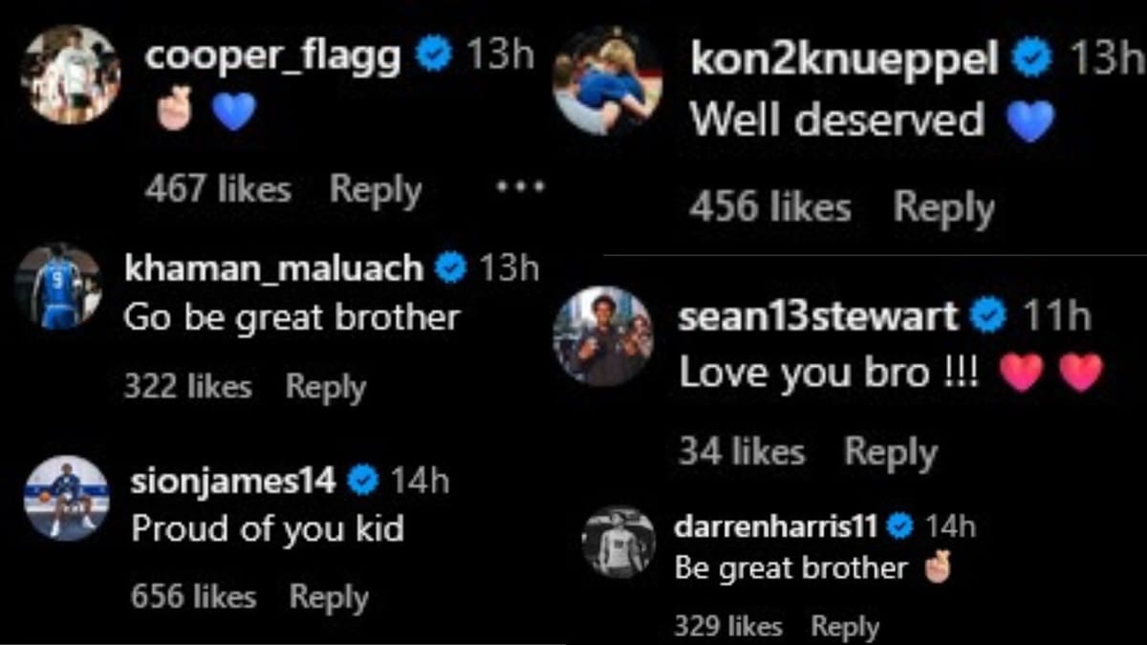Screen dimensions: 1147x645
Task: Click khaman_maluach's profile picture
Action: [x=58, y=287]
